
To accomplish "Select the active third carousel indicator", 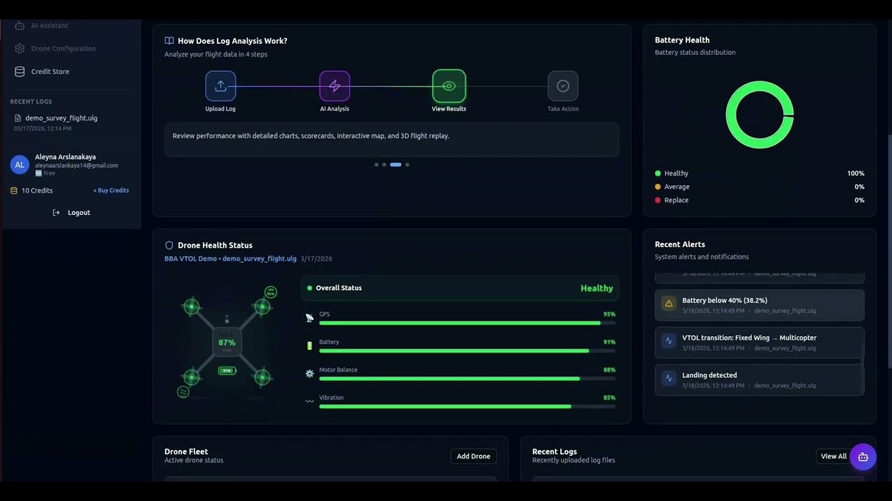I will (396, 165).
